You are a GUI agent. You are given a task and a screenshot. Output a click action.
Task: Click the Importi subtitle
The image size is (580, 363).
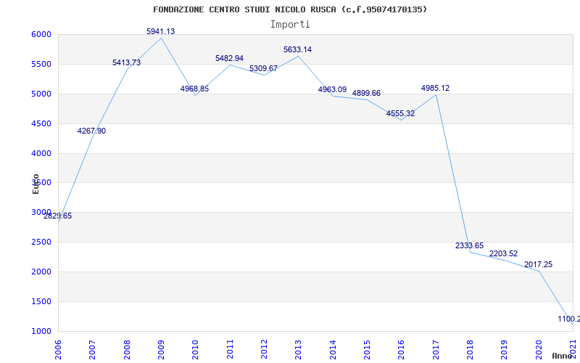(x=290, y=25)
